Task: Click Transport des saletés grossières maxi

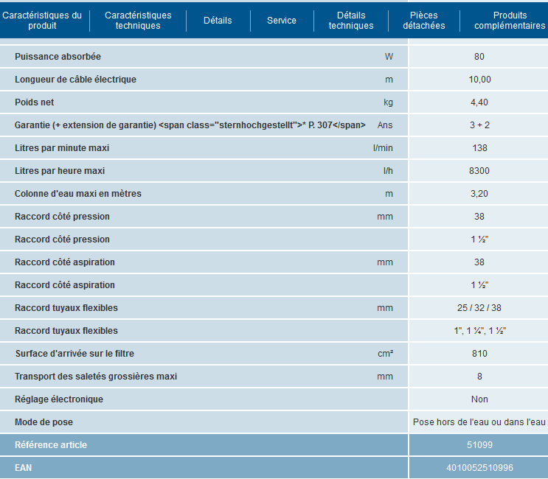Action: pos(96,377)
